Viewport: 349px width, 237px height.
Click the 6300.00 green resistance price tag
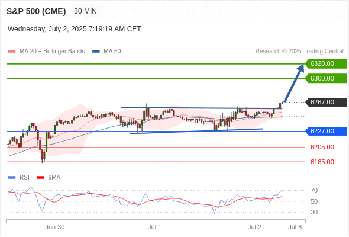point(326,78)
